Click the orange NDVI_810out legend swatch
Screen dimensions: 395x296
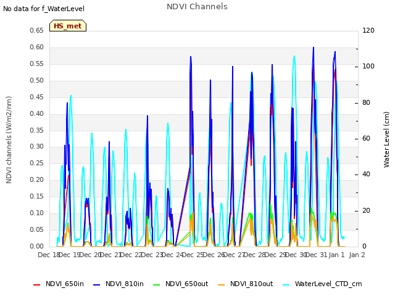[222, 285]
